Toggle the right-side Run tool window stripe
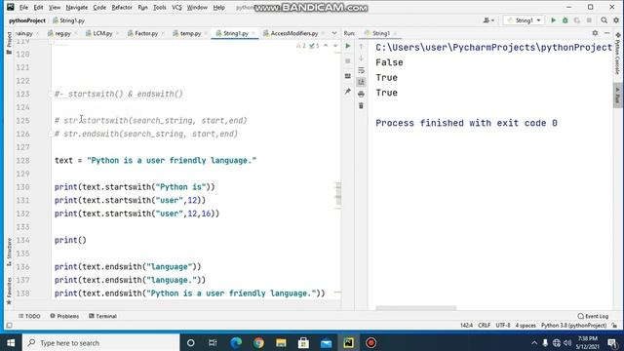The height and width of the screenshot is (351, 624). tap(617, 96)
